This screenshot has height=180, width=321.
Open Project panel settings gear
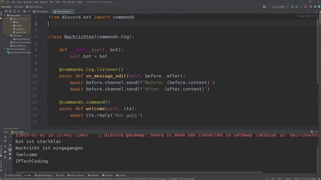pyautogui.click(x=25, y=11)
